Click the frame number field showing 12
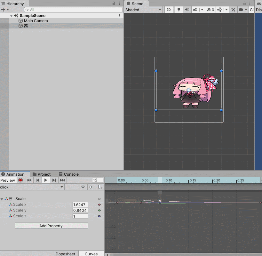The width and height of the screenshot is (262, 256). click(x=98, y=180)
